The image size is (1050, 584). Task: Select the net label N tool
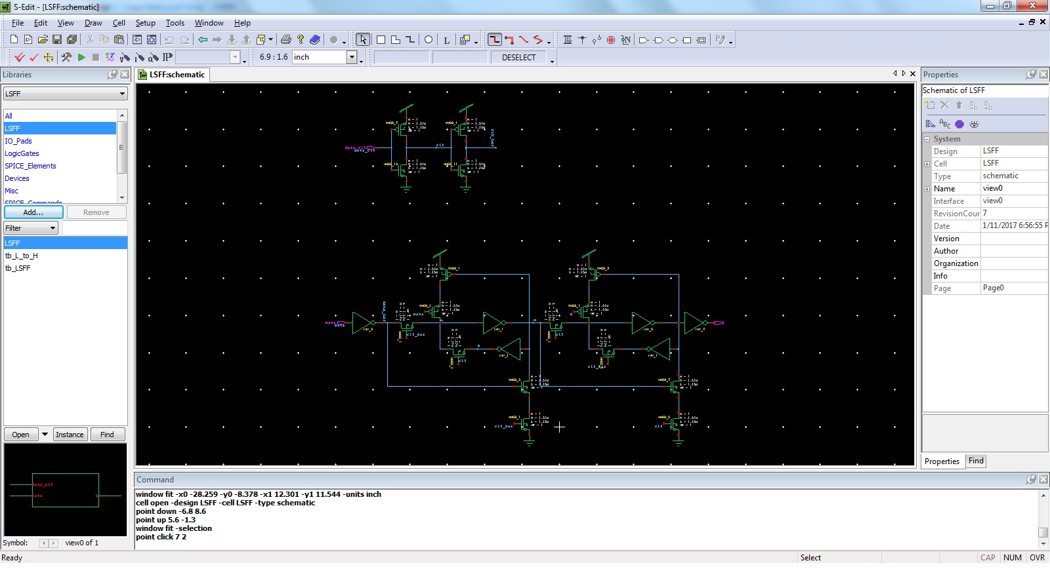pyautogui.click(x=626, y=40)
